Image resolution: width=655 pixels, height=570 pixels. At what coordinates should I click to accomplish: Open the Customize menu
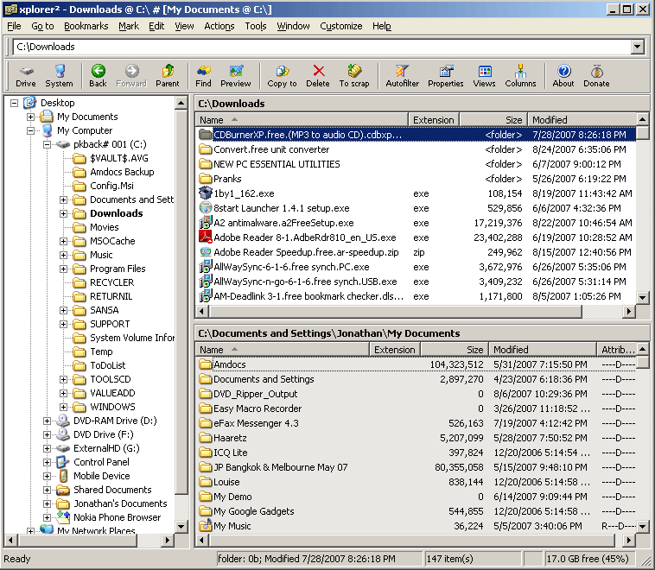click(x=341, y=26)
